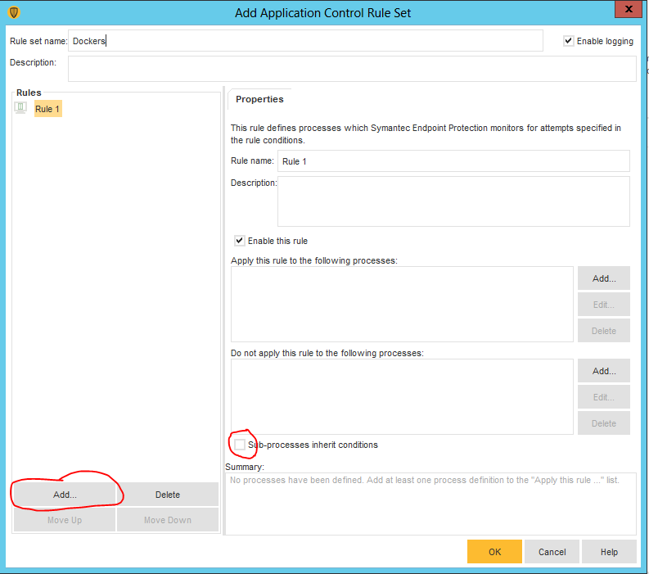The height and width of the screenshot is (574, 649).
Task: Click the Summary text box
Action: coord(430,504)
